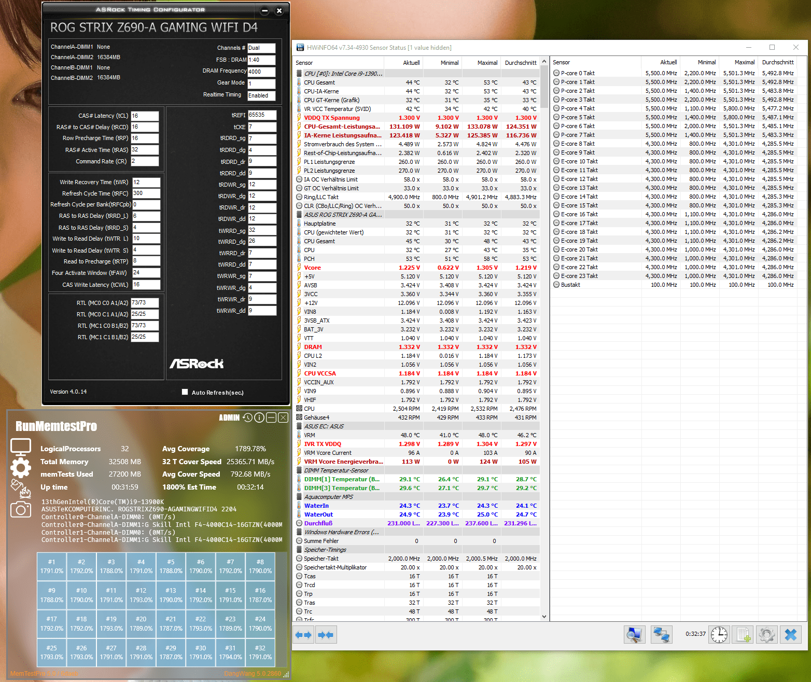Take a screenshot with RunMemtestPro camera icon
The width and height of the screenshot is (811, 682).
tap(21, 509)
